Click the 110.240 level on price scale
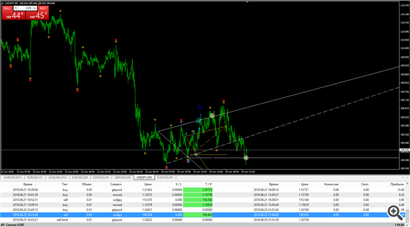 (405, 5)
